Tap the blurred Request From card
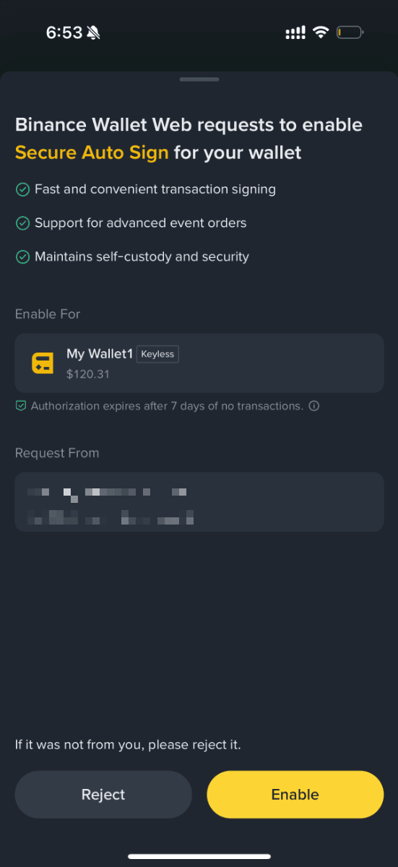This screenshot has width=398, height=867. [x=199, y=502]
